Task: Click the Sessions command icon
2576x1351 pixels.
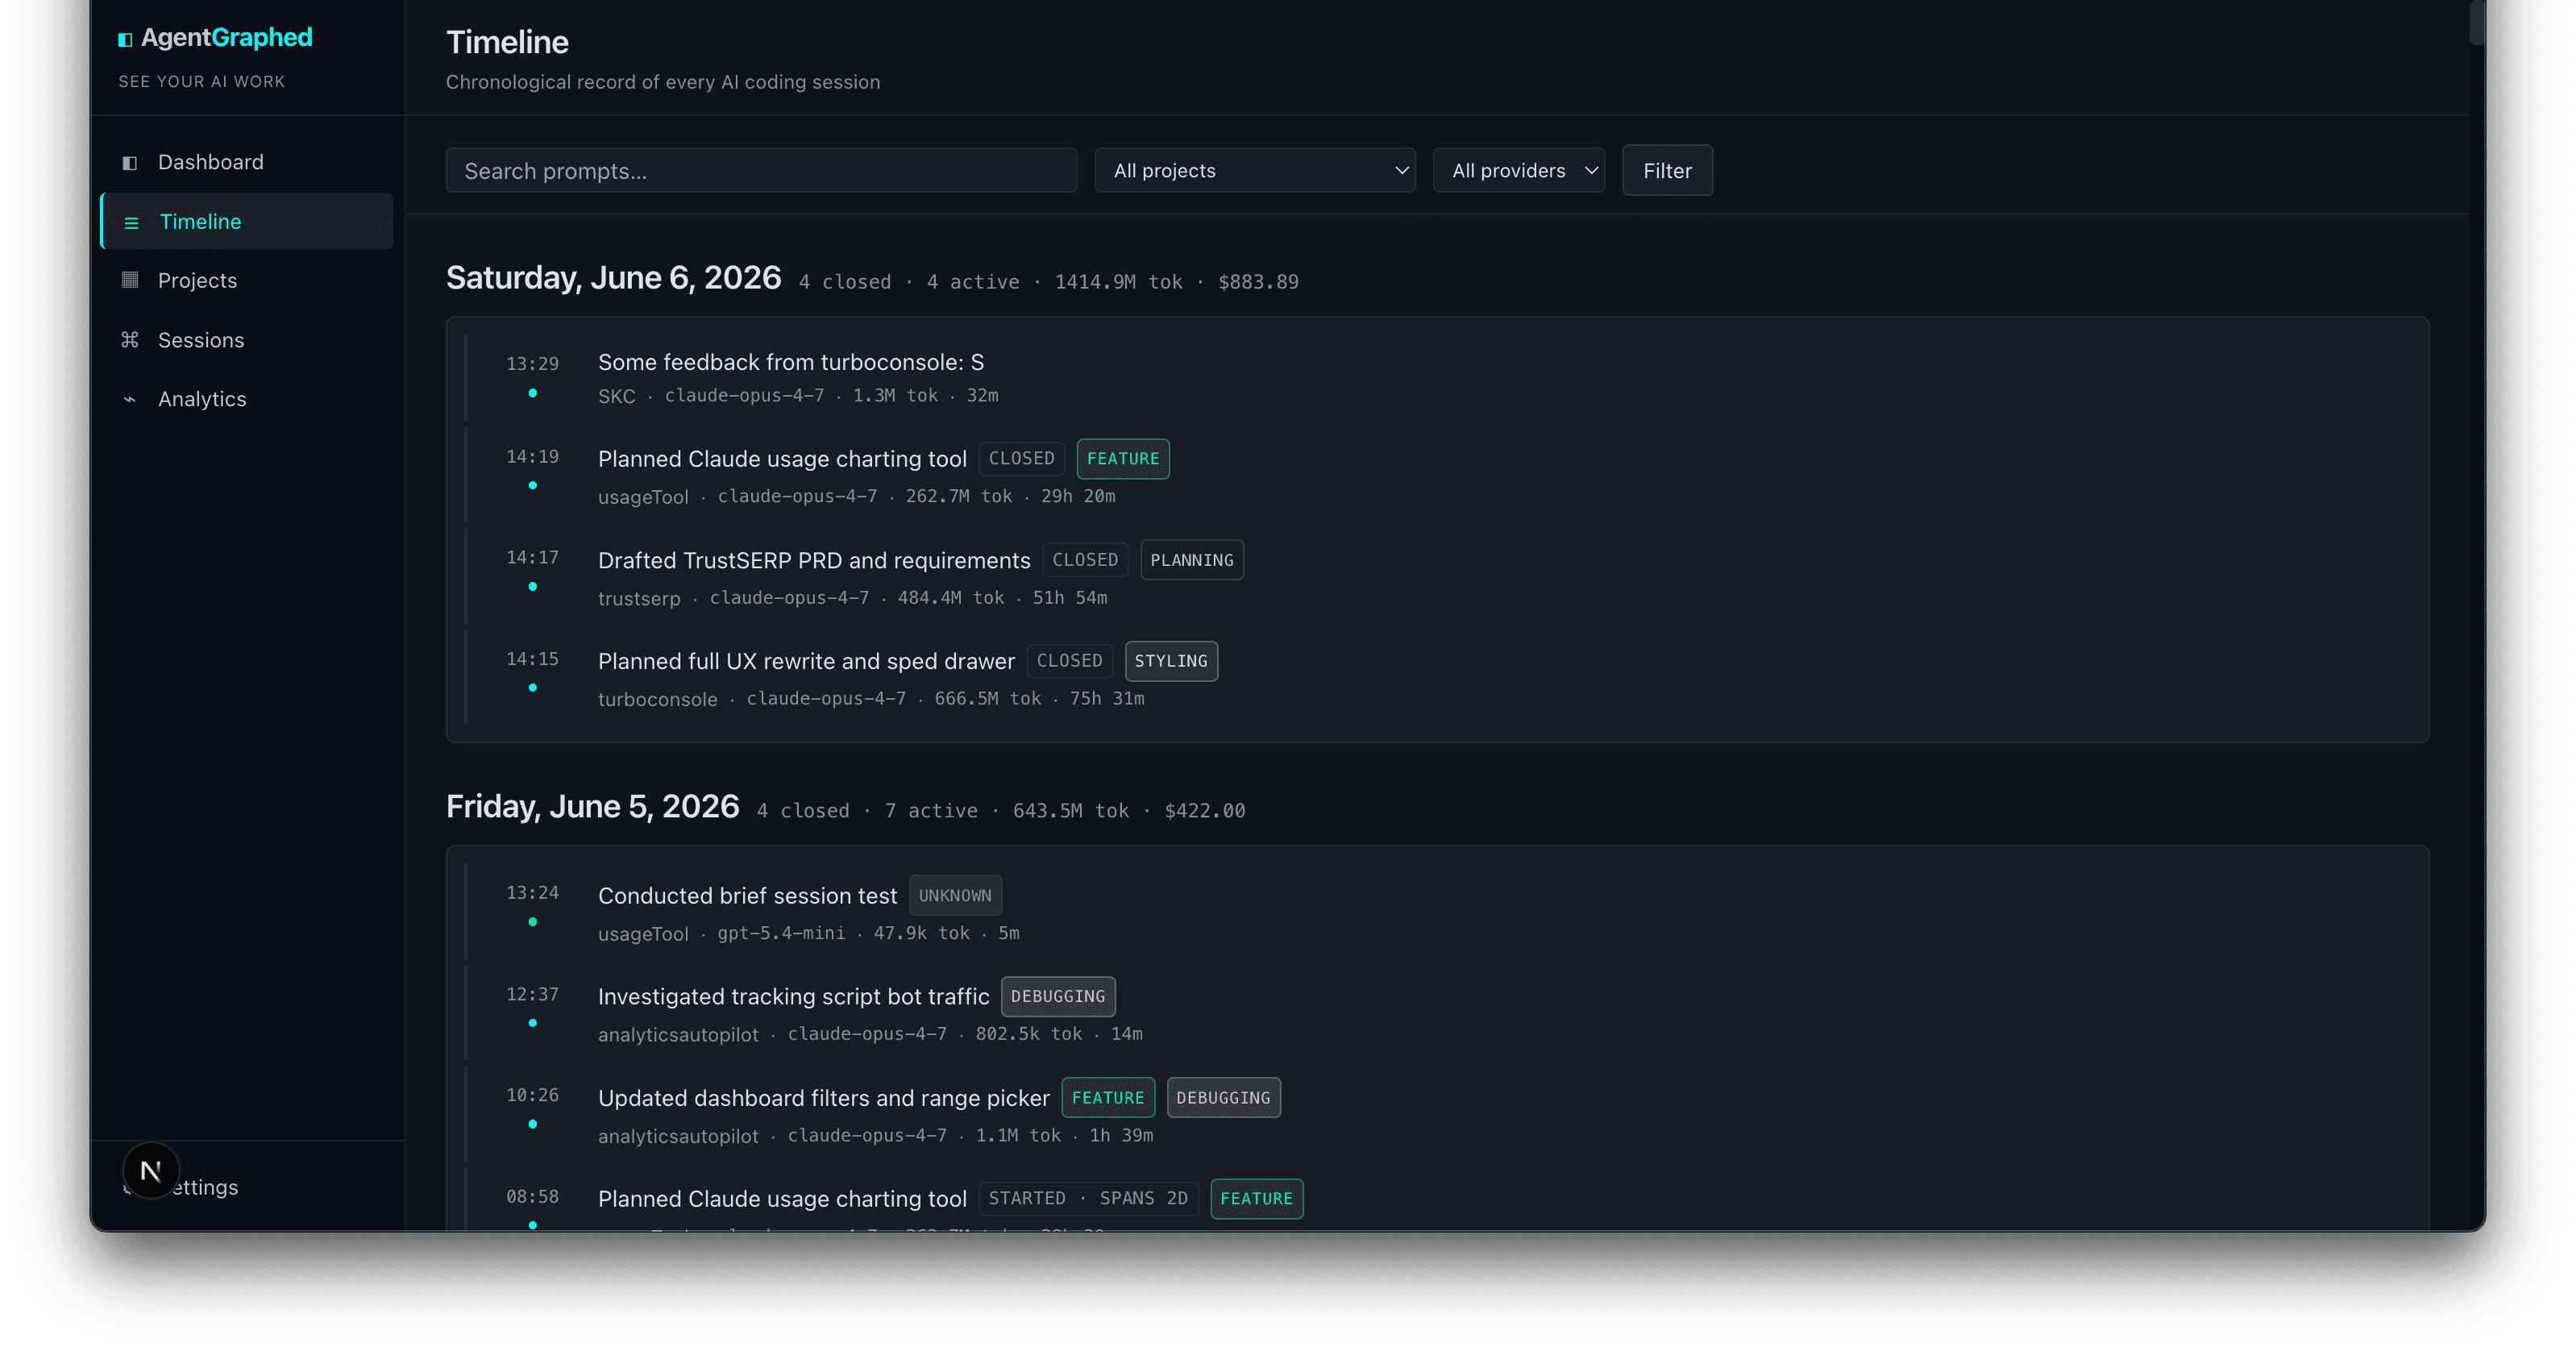Action: pos(129,340)
